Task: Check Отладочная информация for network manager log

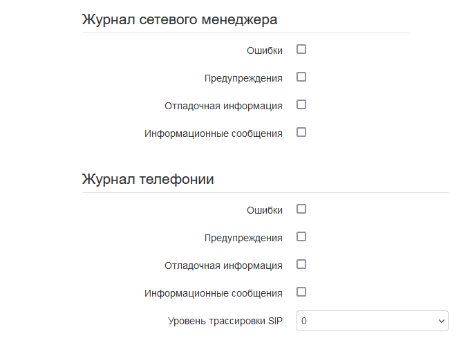Action: point(301,105)
